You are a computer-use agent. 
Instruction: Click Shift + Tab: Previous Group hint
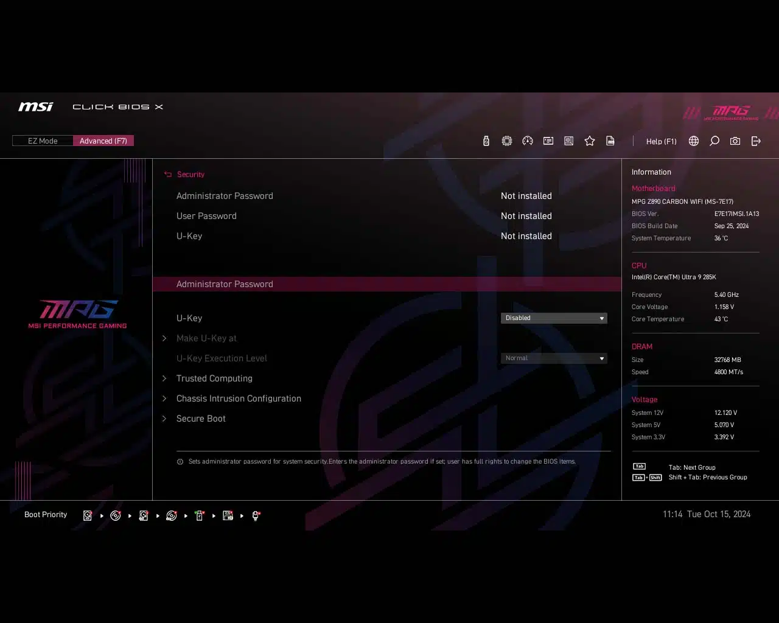click(x=708, y=477)
